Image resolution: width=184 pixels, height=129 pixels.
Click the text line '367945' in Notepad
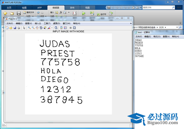[x=139, y=56]
